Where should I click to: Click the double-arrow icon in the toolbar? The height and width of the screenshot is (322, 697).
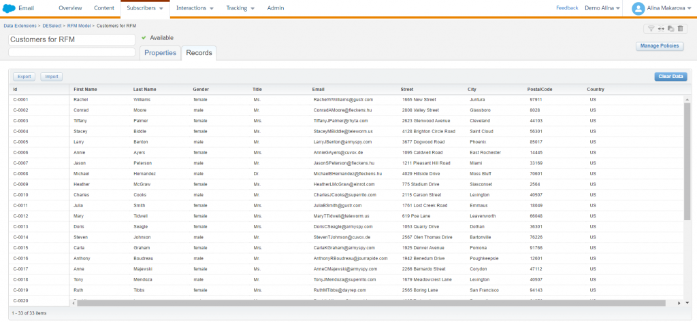pos(661,29)
